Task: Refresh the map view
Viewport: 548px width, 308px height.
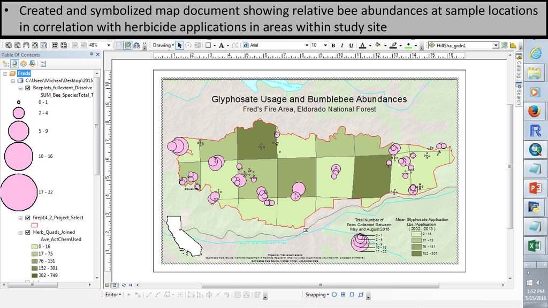Action: coord(124,285)
